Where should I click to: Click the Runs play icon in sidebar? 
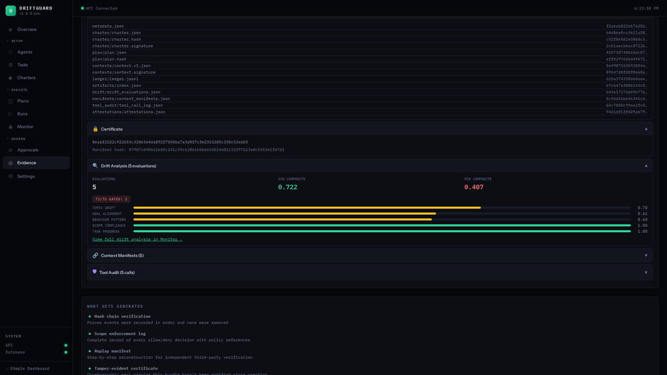pyautogui.click(x=10, y=114)
